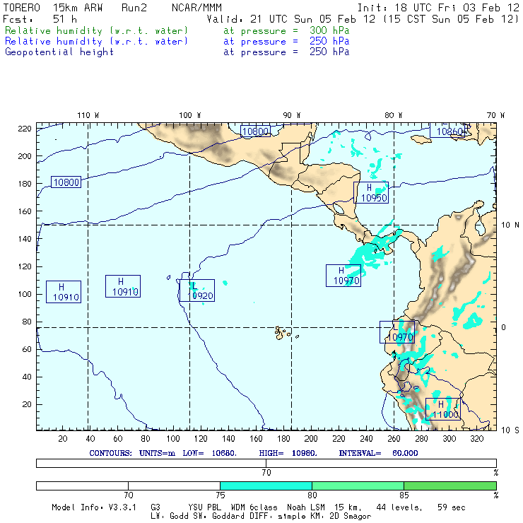Click 'WDM 6class' in model info line

tap(254, 507)
